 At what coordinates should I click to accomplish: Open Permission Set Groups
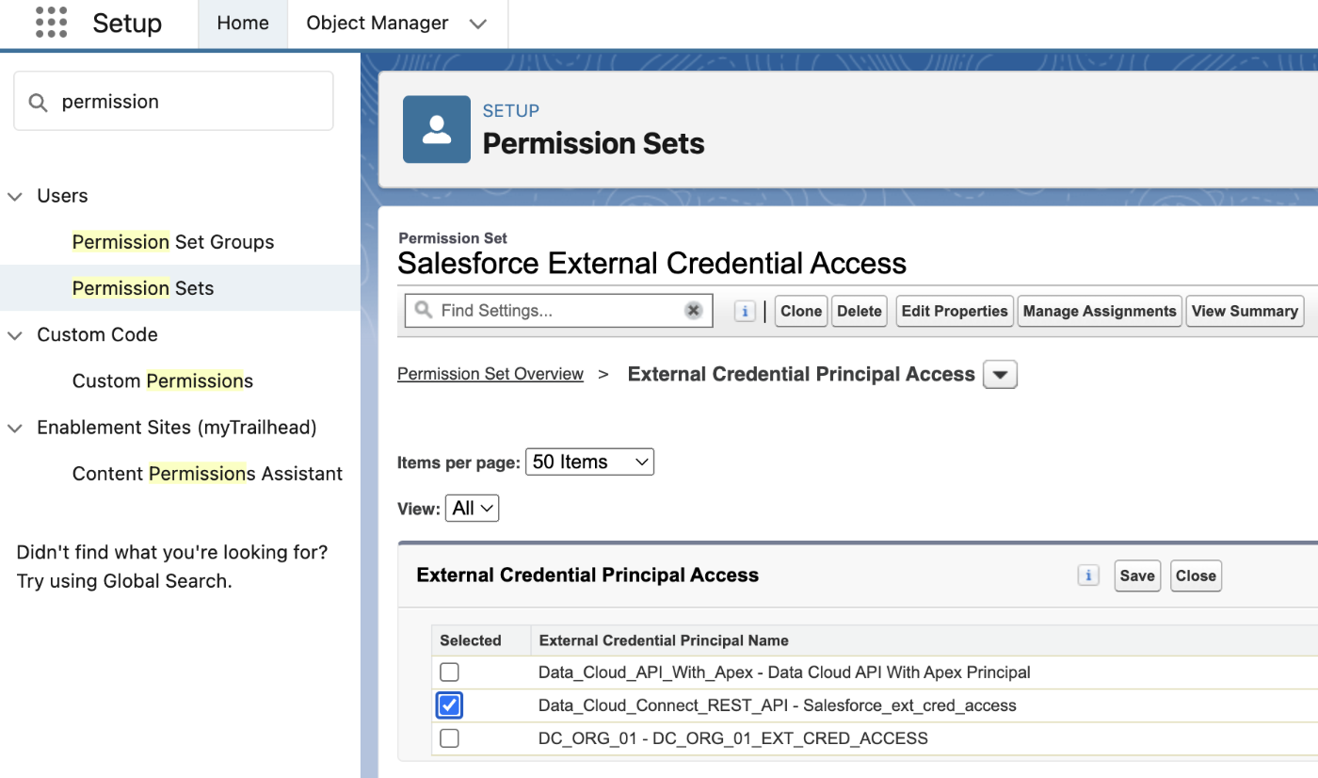point(173,242)
